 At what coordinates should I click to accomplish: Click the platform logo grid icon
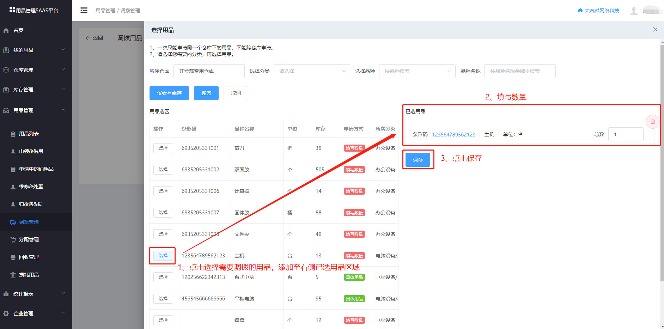click(12, 10)
